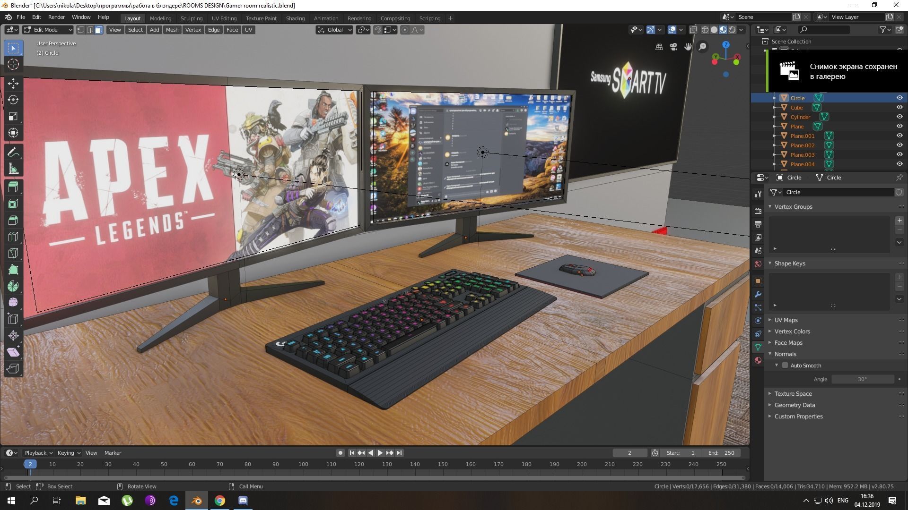Click the Vertex menu button
Screen dimensions: 908x510
pyautogui.click(x=193, y=30)
